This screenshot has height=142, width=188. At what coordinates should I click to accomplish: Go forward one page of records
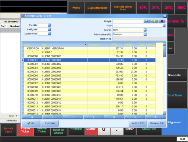pos(114,117)
